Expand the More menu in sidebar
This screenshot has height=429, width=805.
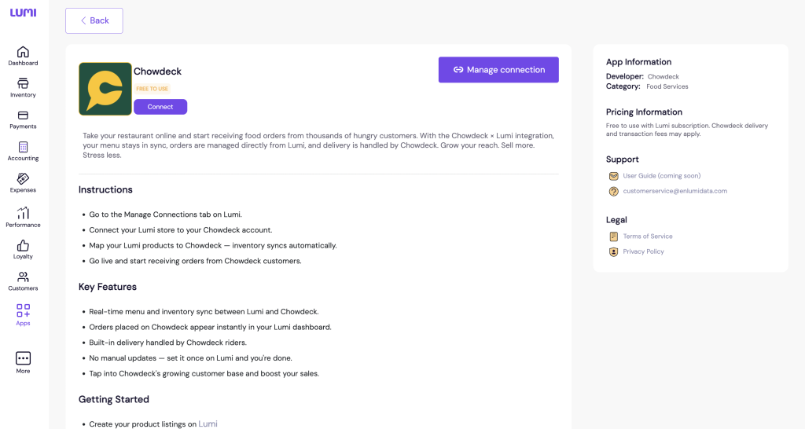pos(23,358)
